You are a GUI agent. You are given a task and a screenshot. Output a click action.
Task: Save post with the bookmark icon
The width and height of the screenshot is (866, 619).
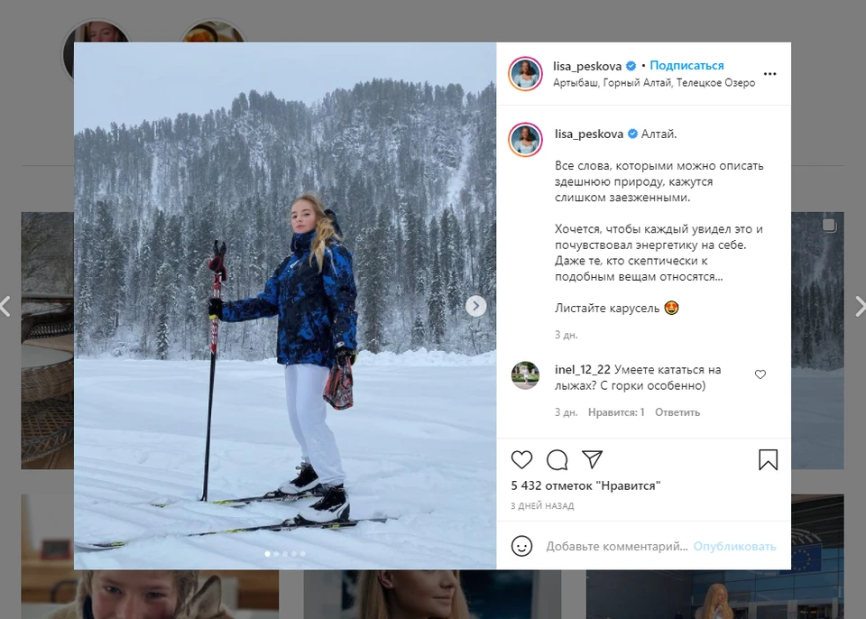(768, 460)
